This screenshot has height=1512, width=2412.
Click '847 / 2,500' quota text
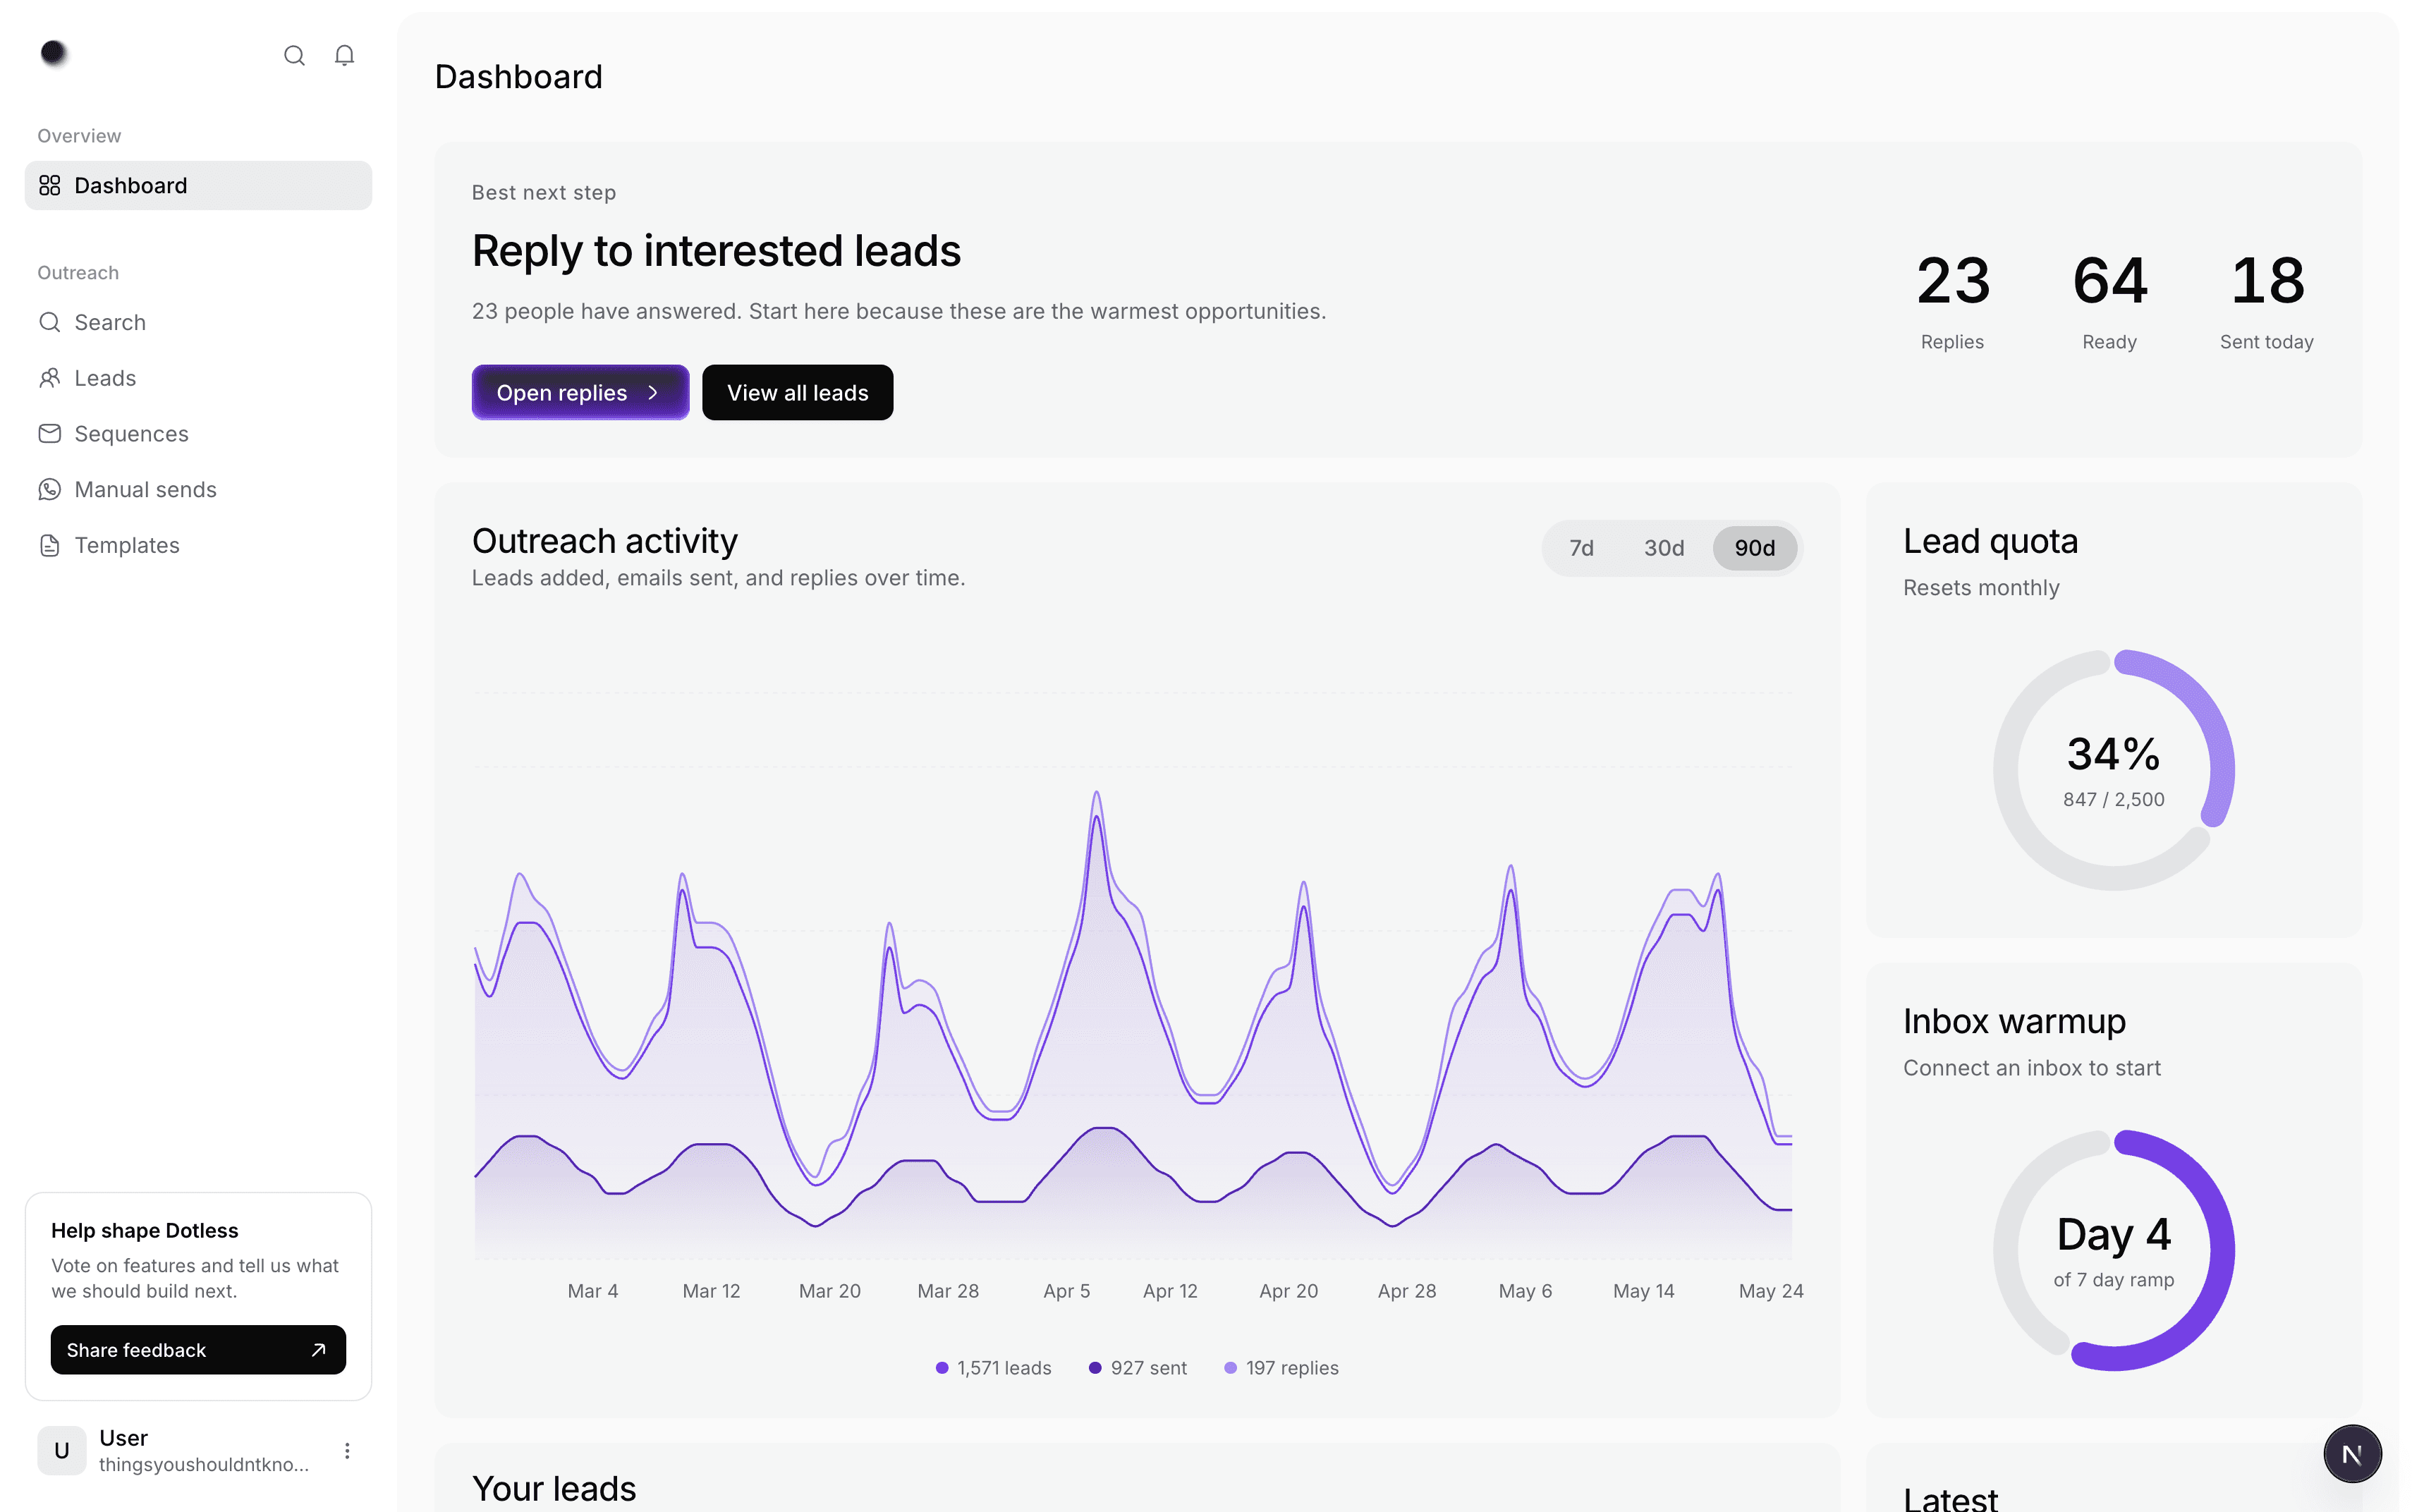pos(2114,800)
